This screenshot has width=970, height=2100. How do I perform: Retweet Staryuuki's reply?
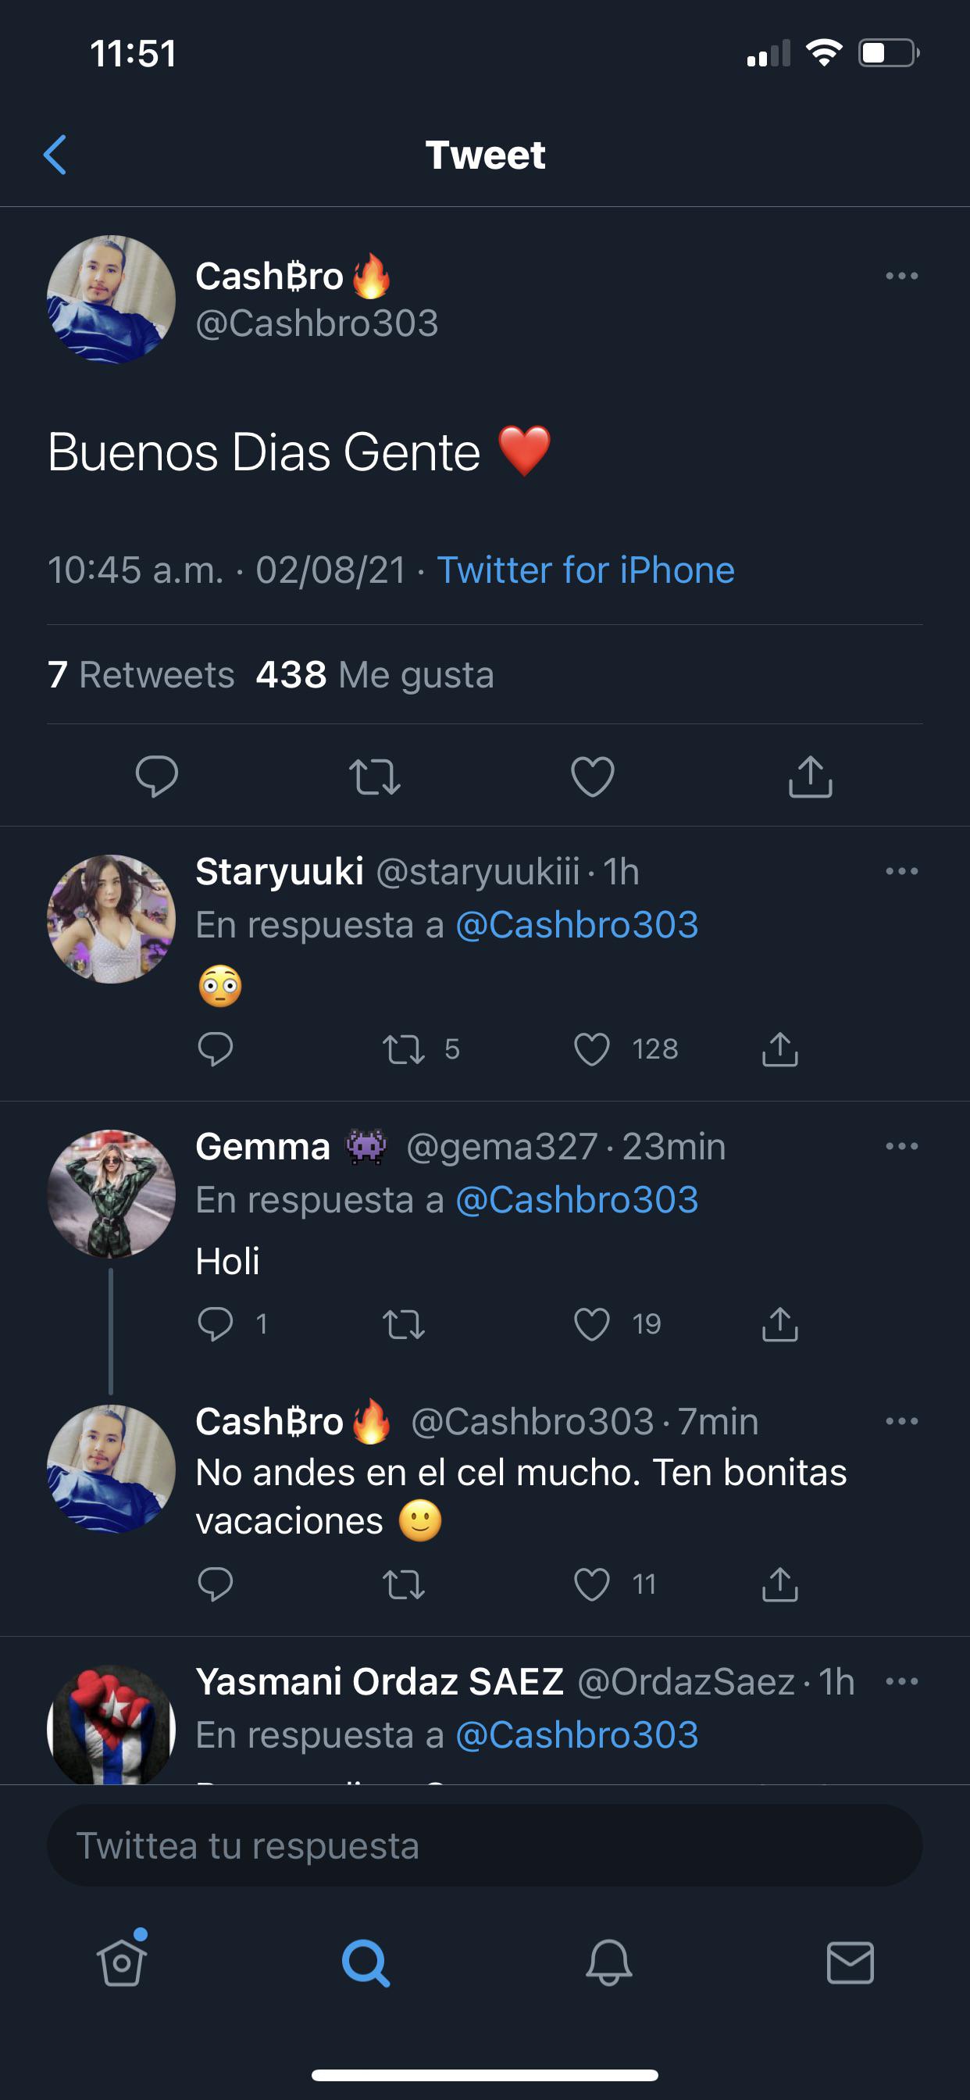(405, 1049)
